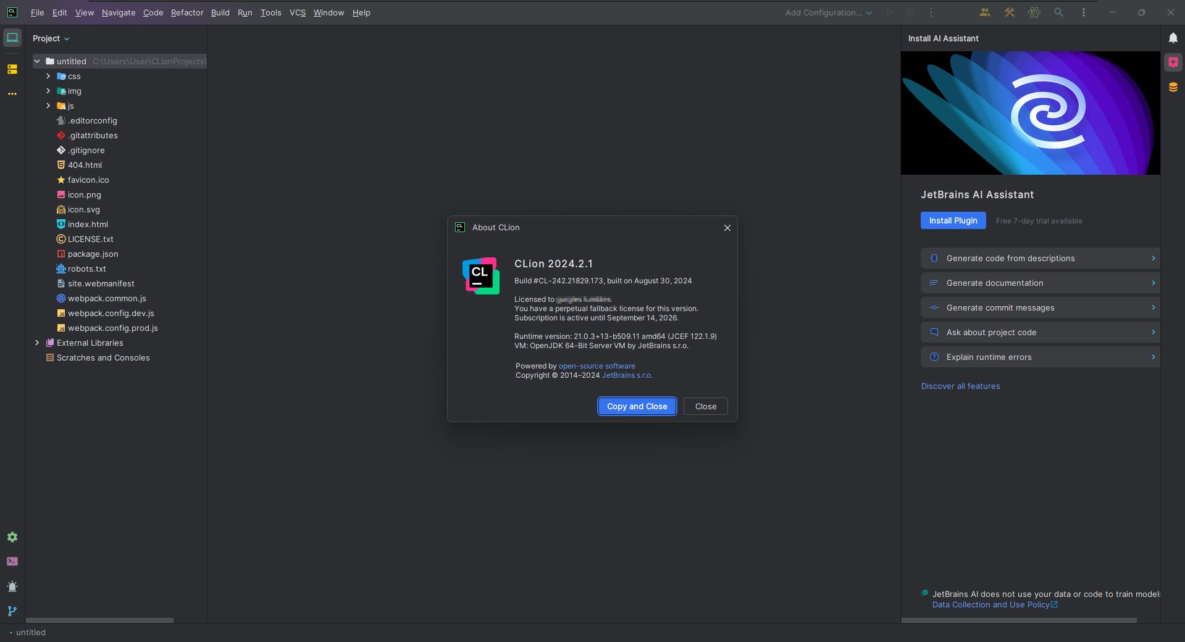Image resolution: width=1185 pixels, height=642 pixels.
Task: Open the Build menu
Action: tap(220, 12)
